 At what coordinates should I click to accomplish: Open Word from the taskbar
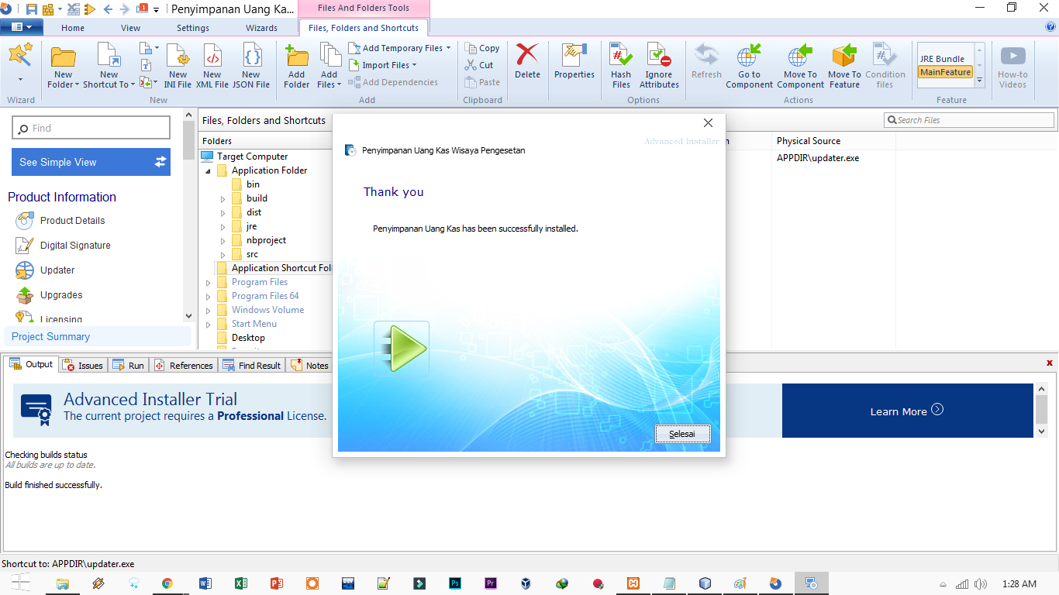pyautogui.click(x=205, y=584)
